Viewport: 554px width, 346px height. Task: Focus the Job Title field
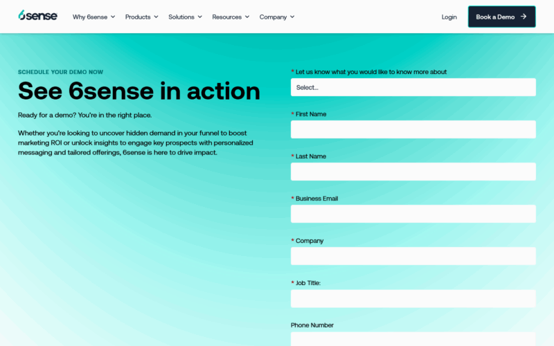413,298
